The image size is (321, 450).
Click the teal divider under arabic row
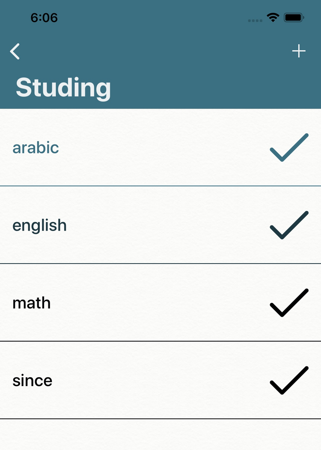160,186
